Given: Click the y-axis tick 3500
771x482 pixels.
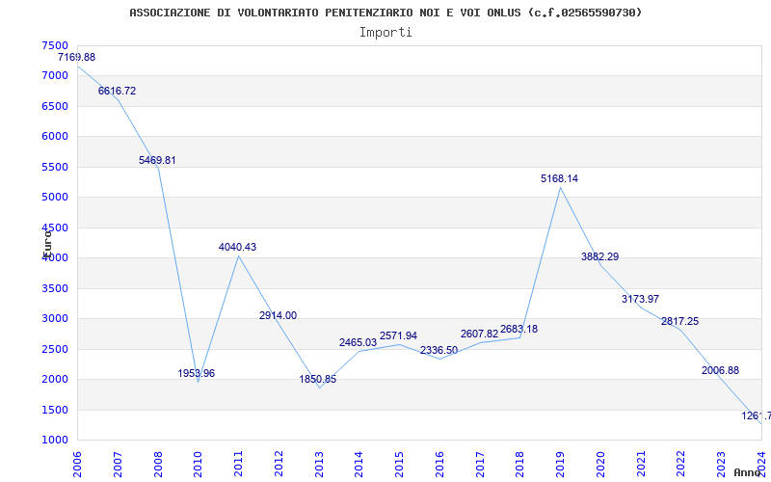Looking at the screenshot, I should pos(55,288).
